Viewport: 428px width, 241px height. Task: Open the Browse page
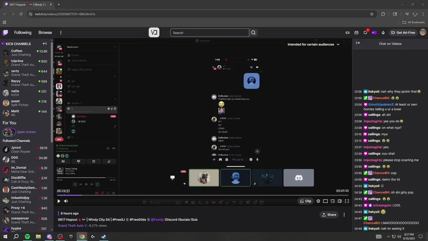[x=45, y=32]
